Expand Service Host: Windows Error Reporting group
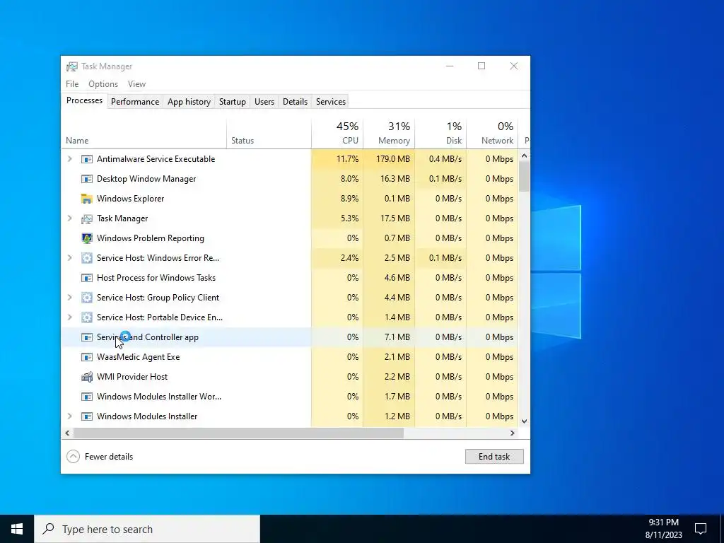The width and height of the screenshot is (724, 543). pos(70,258)
